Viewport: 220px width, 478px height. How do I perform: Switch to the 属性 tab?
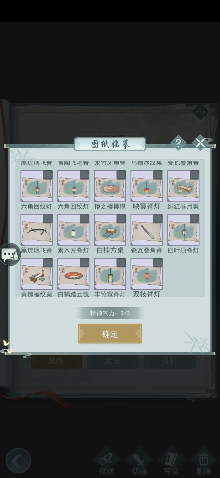coord(56,361)
